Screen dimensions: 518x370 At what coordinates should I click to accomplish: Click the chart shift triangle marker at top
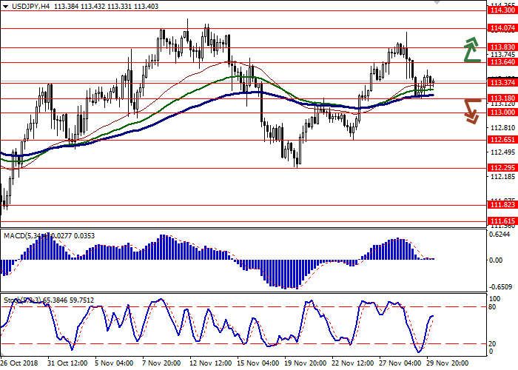[436, 2]
